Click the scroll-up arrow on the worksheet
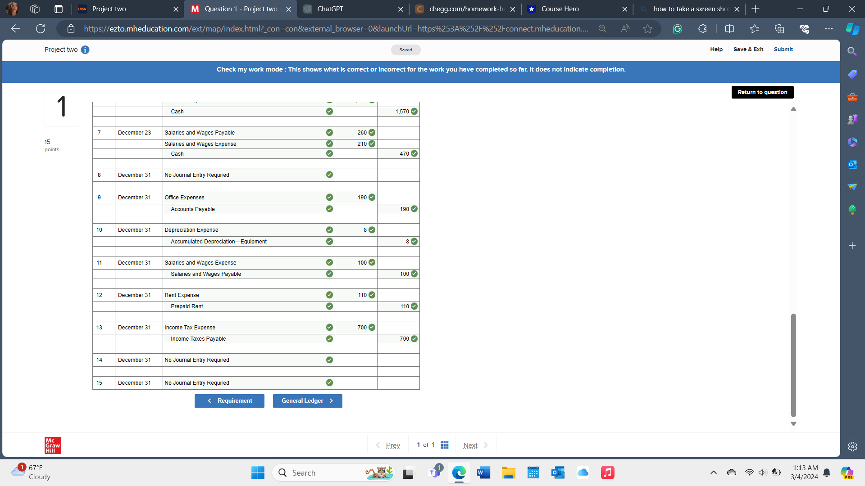This screenshot has width=865, height=486. (x=793, y=109)
